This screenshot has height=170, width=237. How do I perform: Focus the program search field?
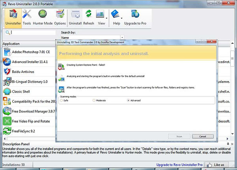(x=33, y=32)
